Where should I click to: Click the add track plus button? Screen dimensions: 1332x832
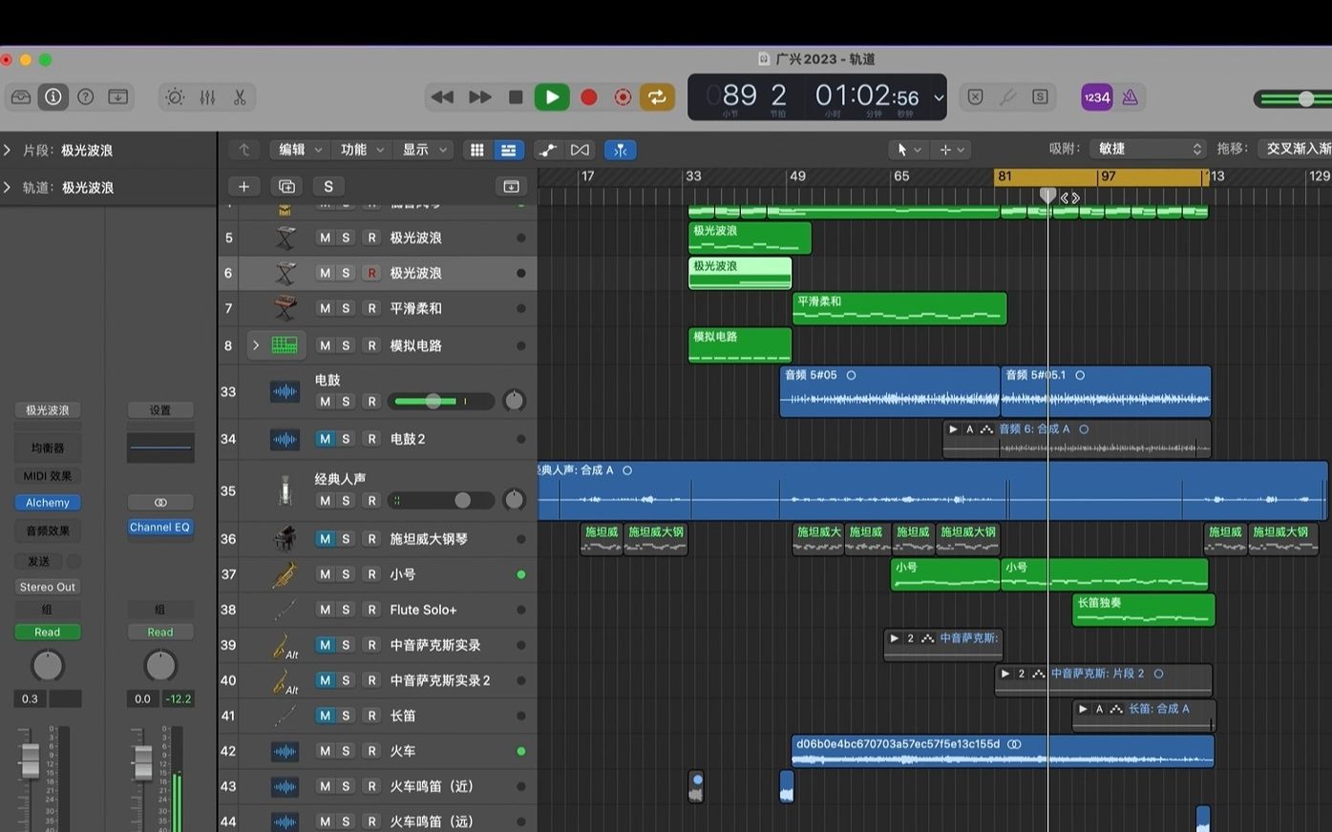click(x=243, y=186)
